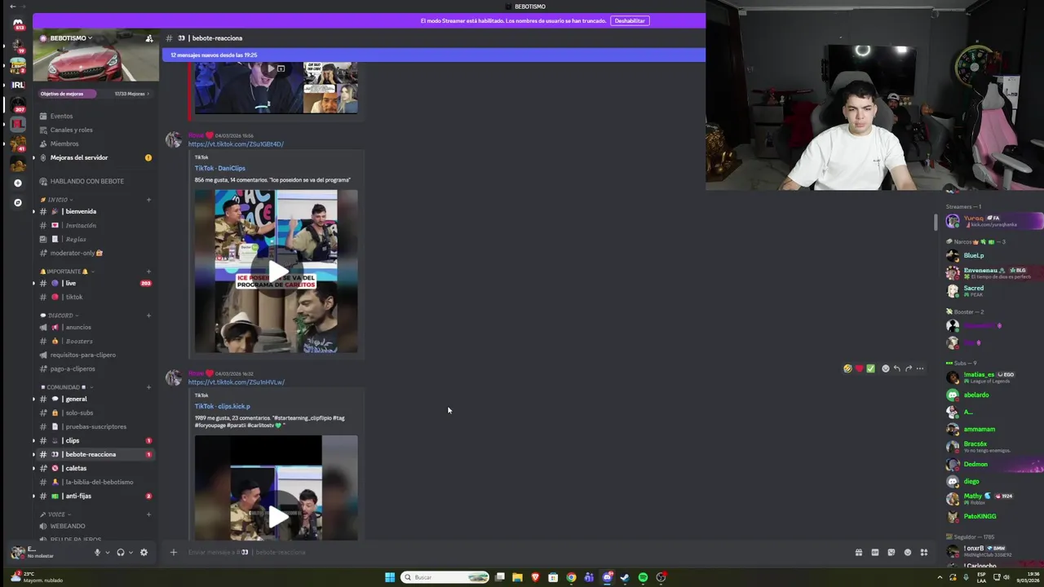
Task: React with green checkmark on message
Action: pyautogui.click(x=870, y=369)
